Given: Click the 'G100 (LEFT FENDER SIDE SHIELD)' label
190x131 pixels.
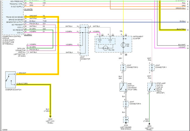Looking at the screenshot, I should tap(126, 127).
